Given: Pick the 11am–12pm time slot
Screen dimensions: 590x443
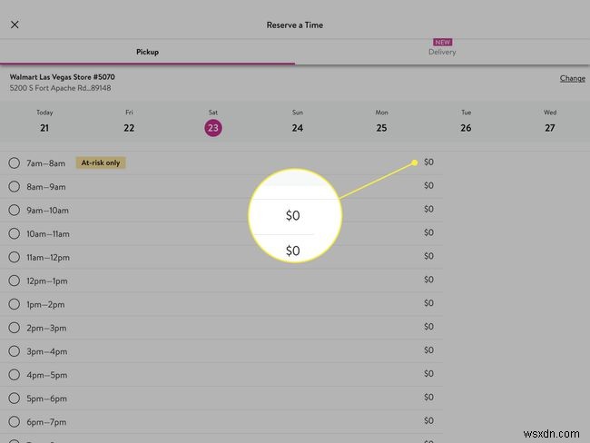Looking at the screenshot, I should (15, 257).
